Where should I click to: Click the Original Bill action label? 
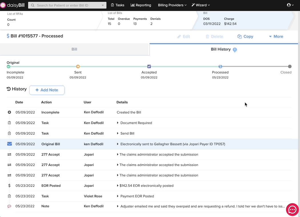51,144
